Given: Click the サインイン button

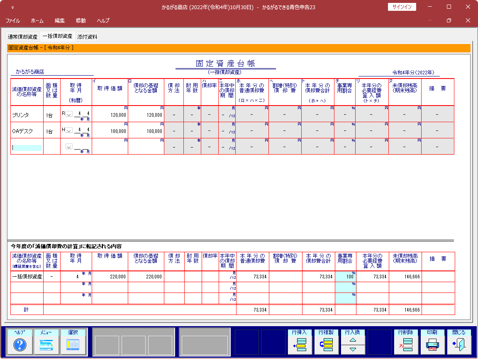Looking at the screenshot, I should click(x=402, y=7).
